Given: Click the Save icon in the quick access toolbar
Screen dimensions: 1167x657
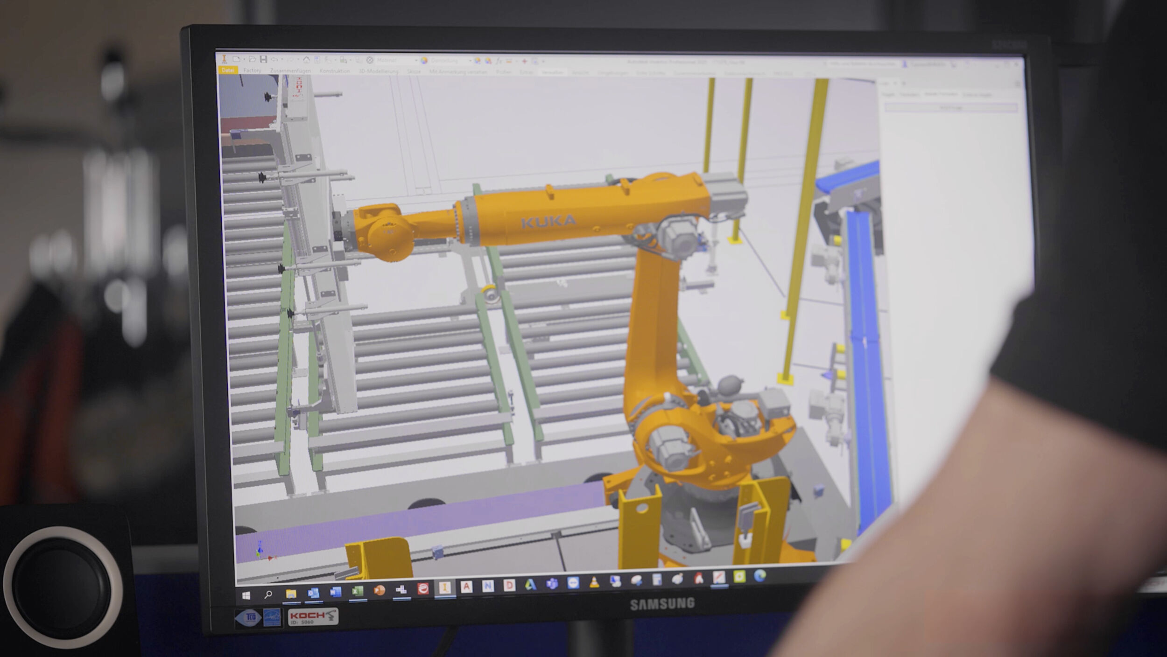Looking at the screenshot, I should coord(264,60).
